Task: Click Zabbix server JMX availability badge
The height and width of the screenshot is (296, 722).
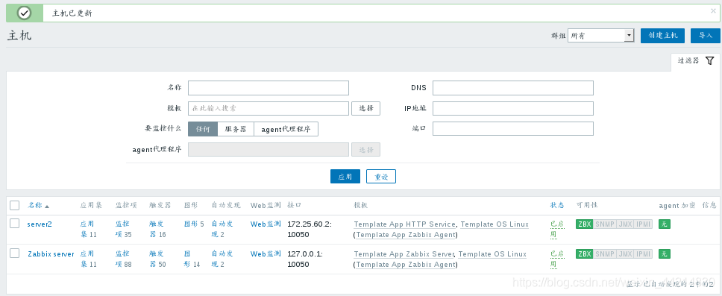Action: [625, 254]
